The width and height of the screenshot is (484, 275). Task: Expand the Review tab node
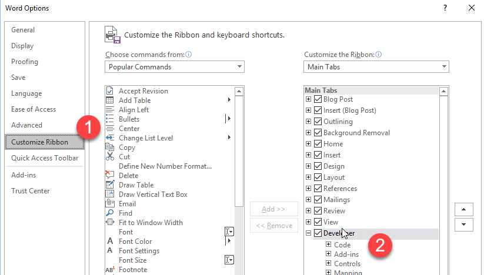308,210
